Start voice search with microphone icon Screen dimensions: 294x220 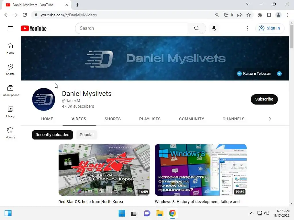[x=214, y=28]
